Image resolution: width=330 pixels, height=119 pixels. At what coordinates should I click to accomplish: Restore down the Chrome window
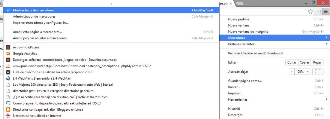click(313, 2)
